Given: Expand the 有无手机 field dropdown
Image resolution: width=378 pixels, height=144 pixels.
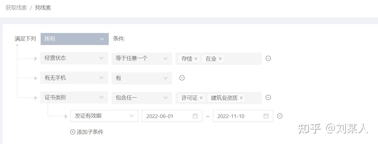Looking at the screenshot, I should [74, 78].
